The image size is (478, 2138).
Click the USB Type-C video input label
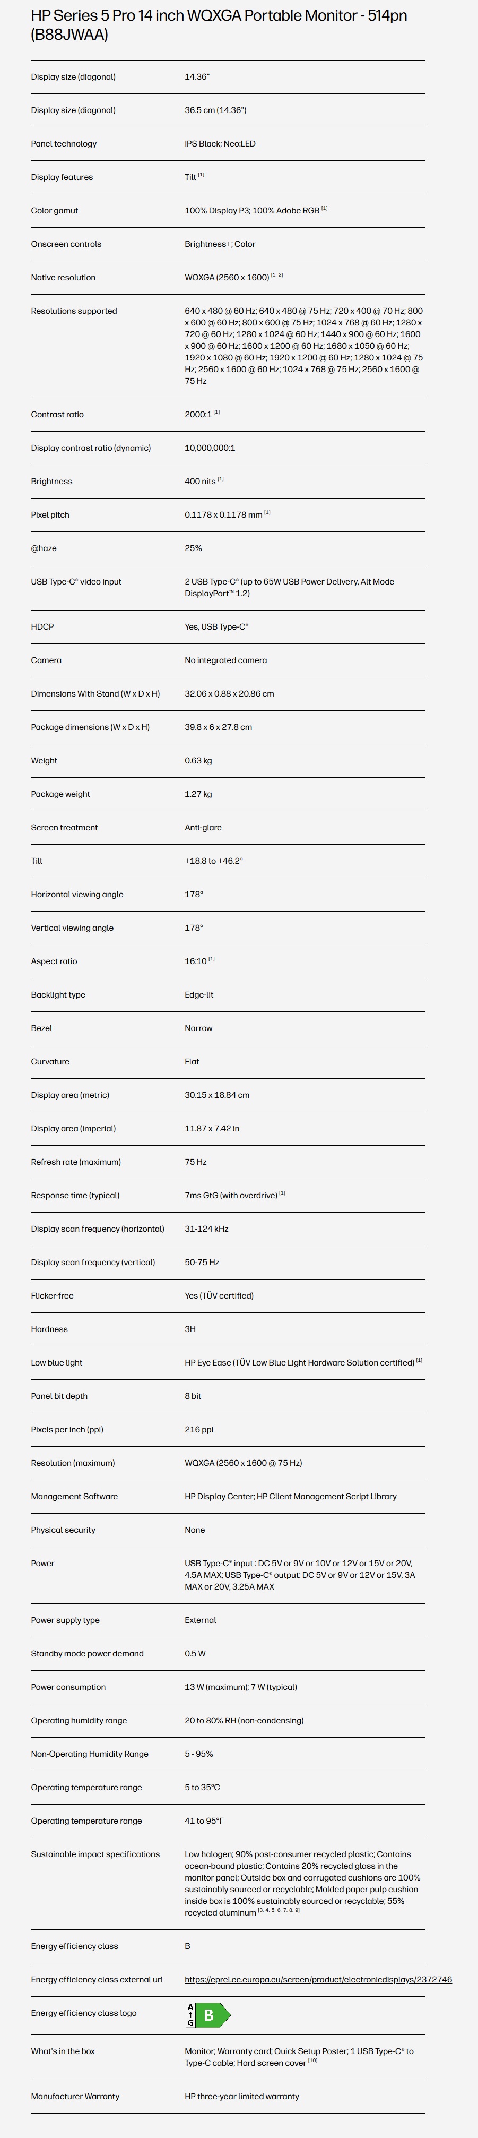(x=76, y=582)
